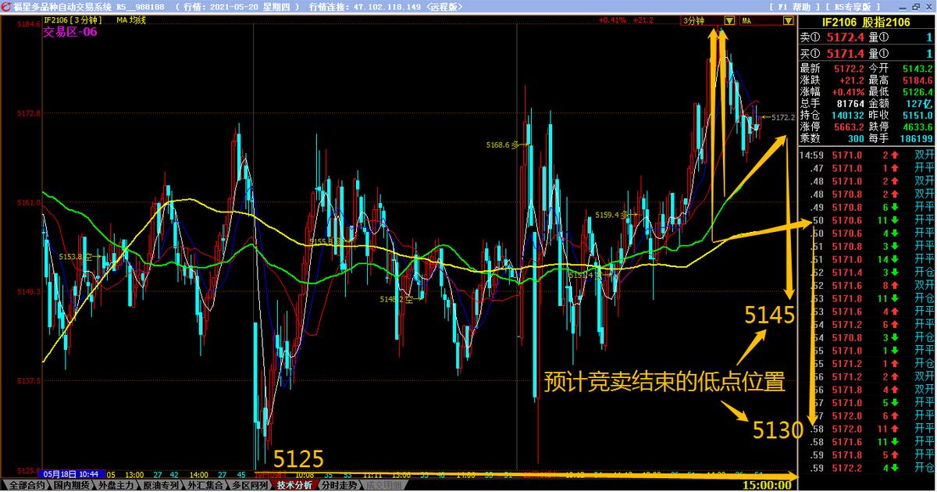Select the 技术分析 tab
Viewport: 937px width, 492px height.
tap(294, 485)
